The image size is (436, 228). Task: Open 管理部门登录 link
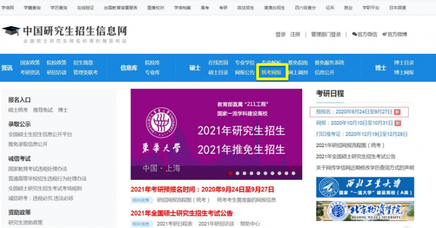click(326, 34)
